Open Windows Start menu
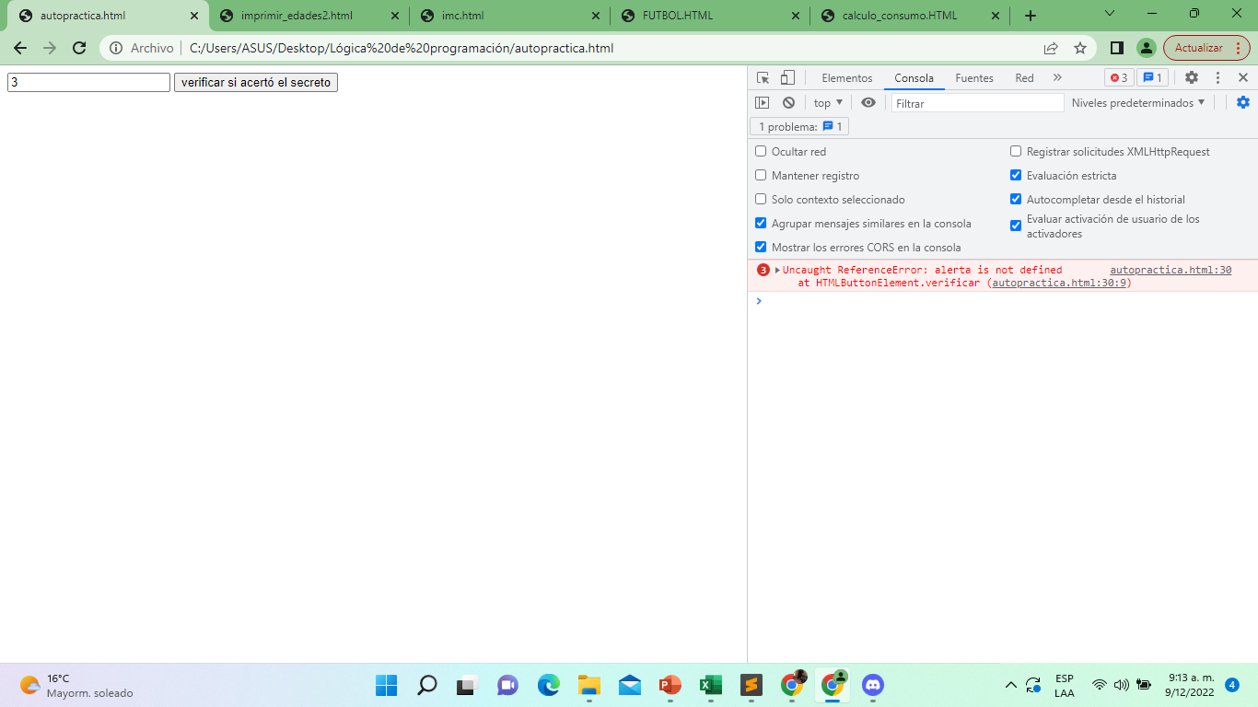The image size is (1258, 707). [386, 685]
